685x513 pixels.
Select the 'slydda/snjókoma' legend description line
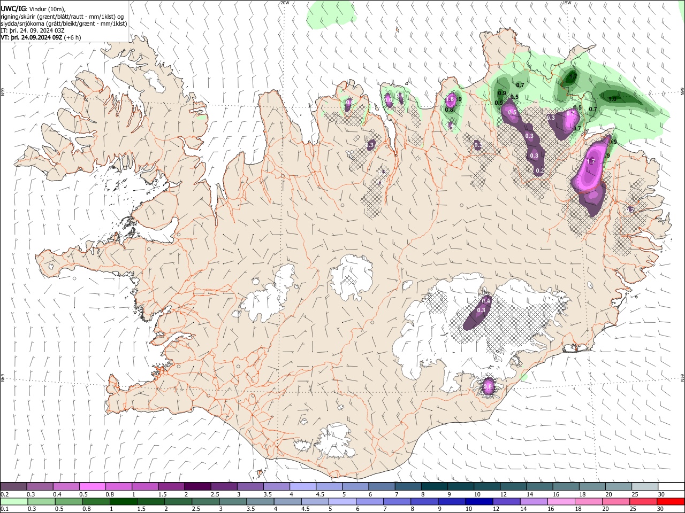(64, 24)
